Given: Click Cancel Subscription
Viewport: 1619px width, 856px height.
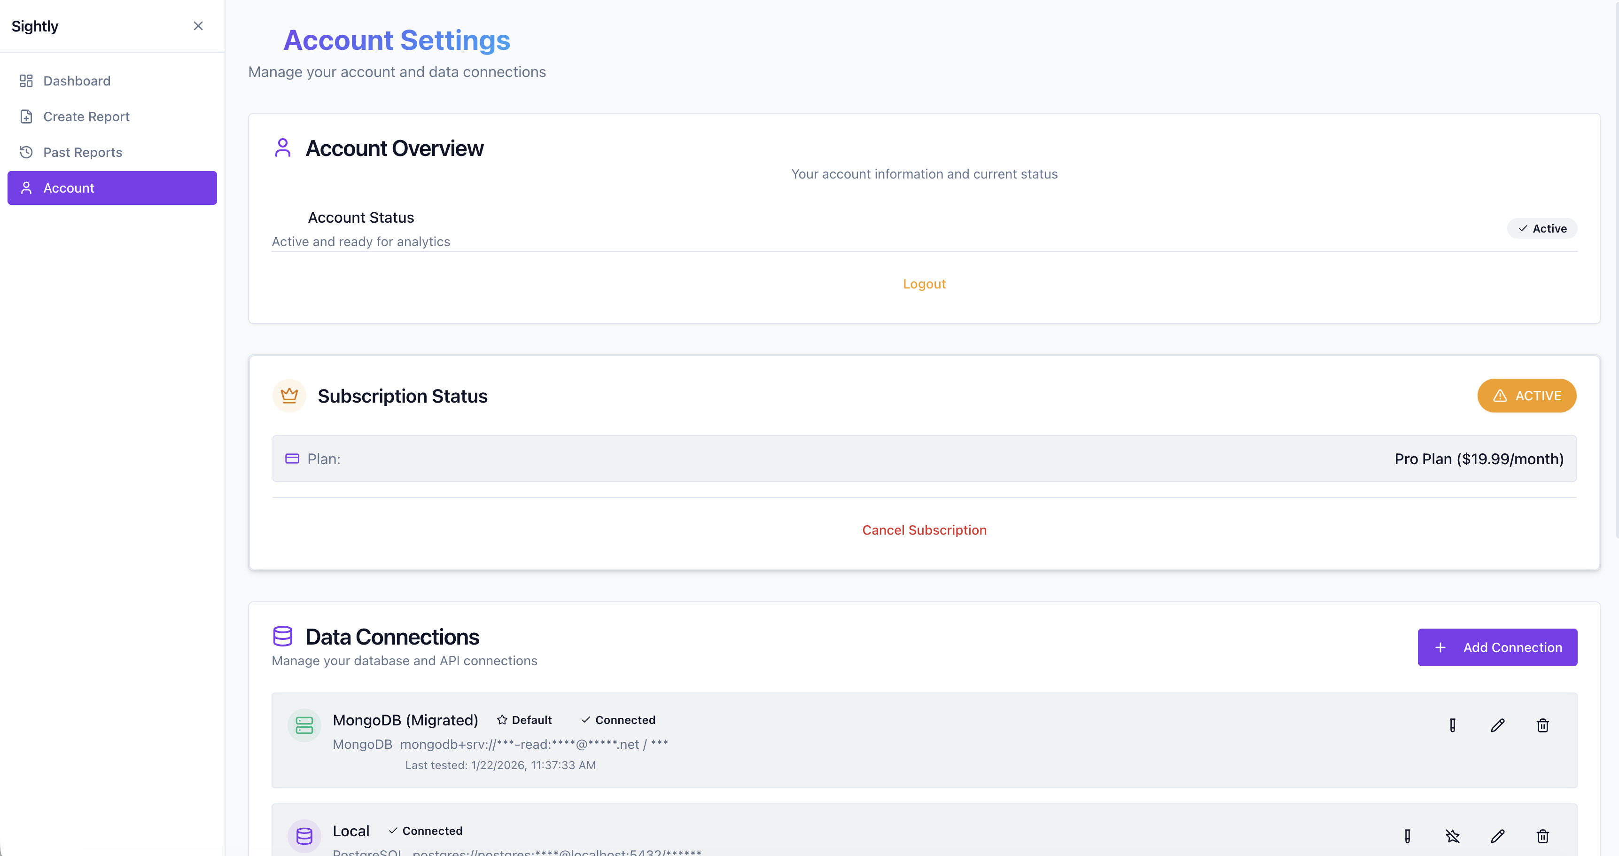Looking at the screenshot, I should (924, 530).
